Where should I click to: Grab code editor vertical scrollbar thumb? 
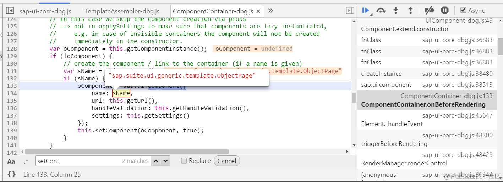click(x=354, y=98)
